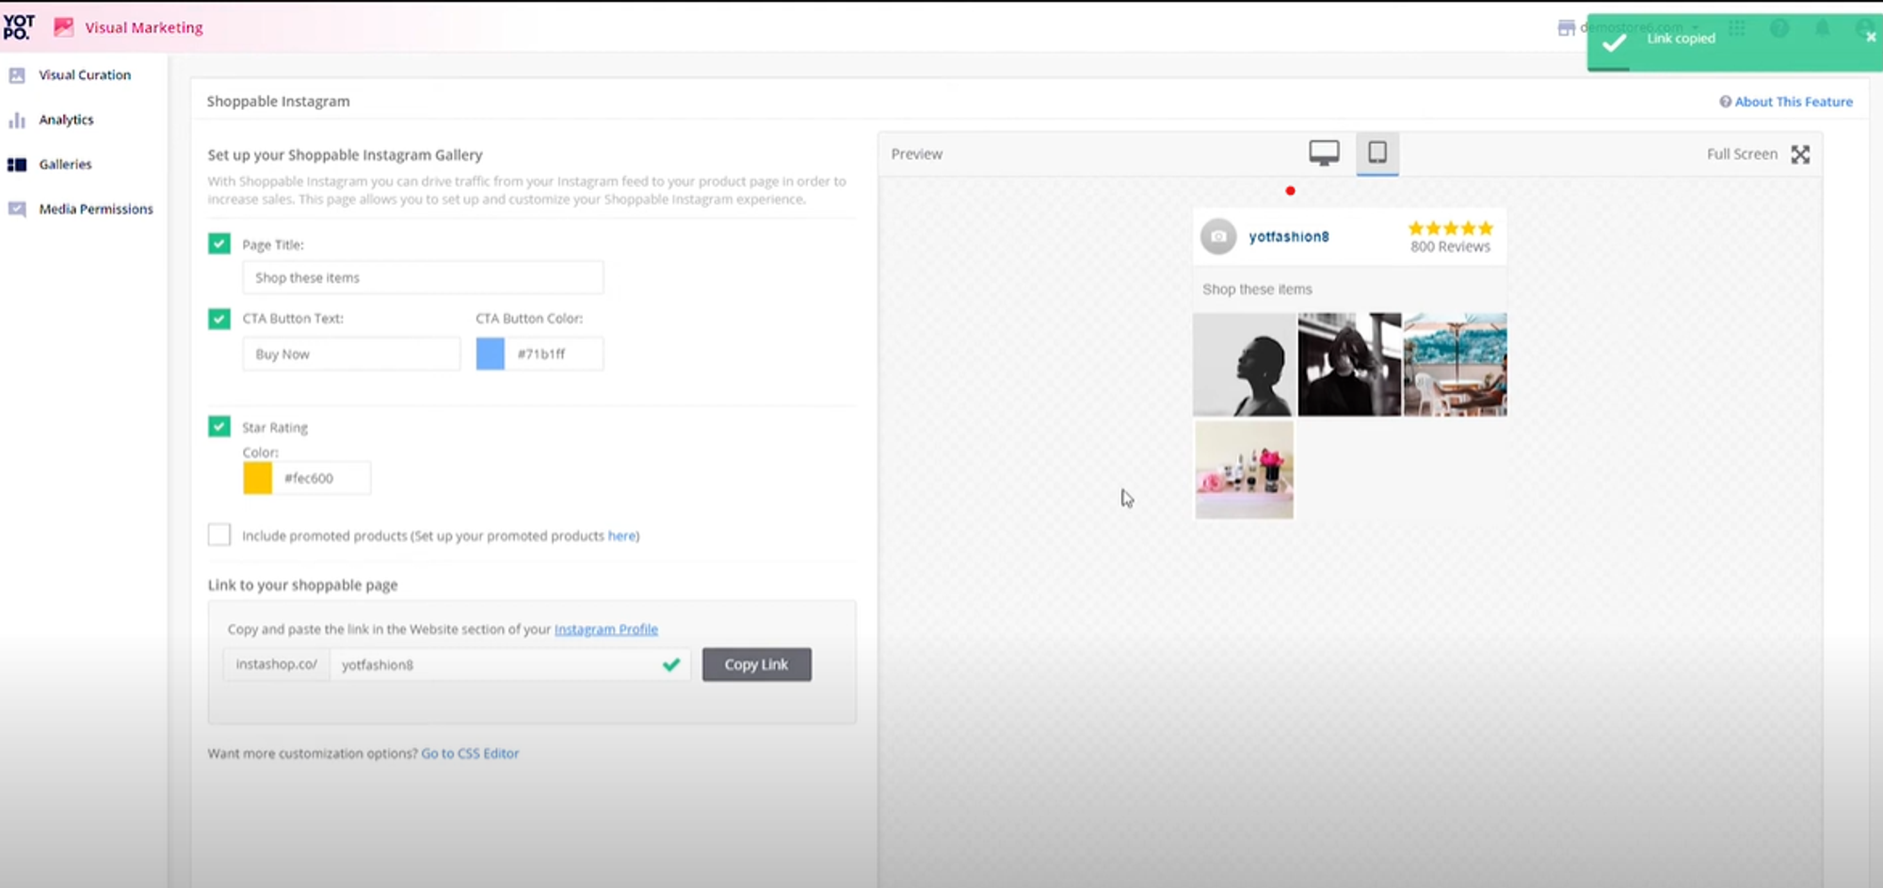Open Media Permissions section
Viewport: 1883px width, 888px height.
coord(96,209)
